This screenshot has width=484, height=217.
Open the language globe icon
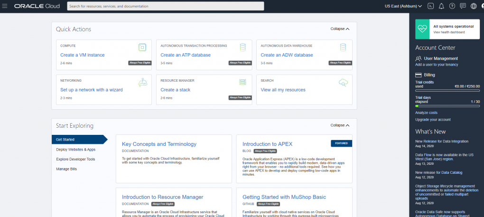point(474,6)
